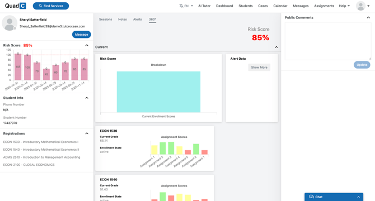
Task: Select ECON-2100 - GLOBAL ECONOMICS registration
Action: [x=29, y=165]
